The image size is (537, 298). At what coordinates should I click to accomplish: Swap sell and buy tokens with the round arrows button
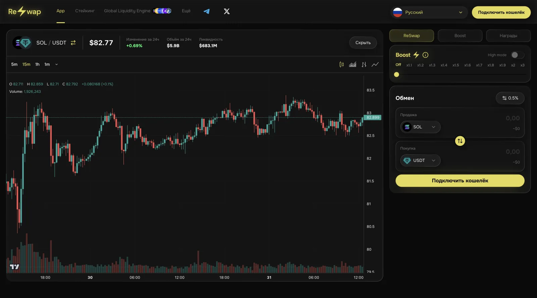pyautogui.click(x=460, y=141)
